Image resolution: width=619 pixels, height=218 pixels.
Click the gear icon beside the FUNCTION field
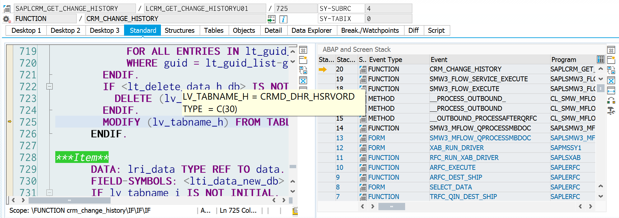click(x=7, y=19)
